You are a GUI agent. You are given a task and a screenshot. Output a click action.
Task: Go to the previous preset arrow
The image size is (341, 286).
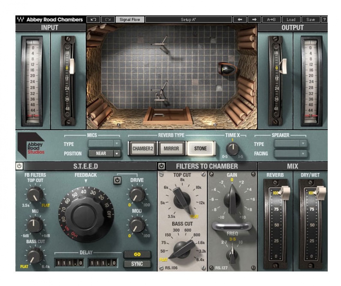(x=240, y=20)
